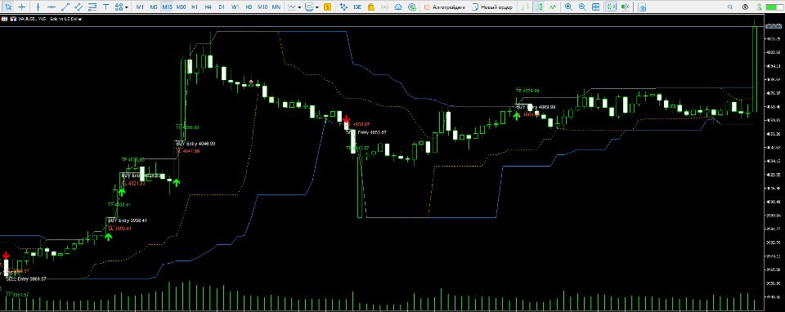This screenshot has height=312, width=785.
Task: Toggle Алготрейдинг auto trading
Action: tap(444, 7)
